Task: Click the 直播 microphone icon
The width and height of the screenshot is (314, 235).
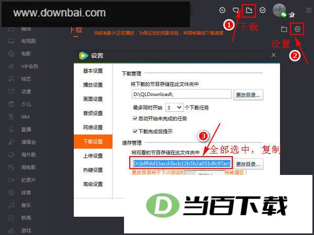Action: (x=11, y=130)
